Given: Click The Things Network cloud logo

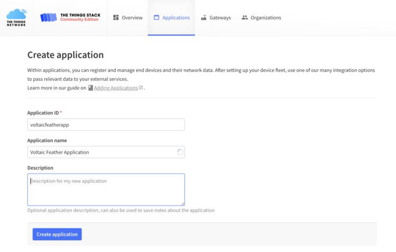Looking at the screenshot, I should 16,17.
